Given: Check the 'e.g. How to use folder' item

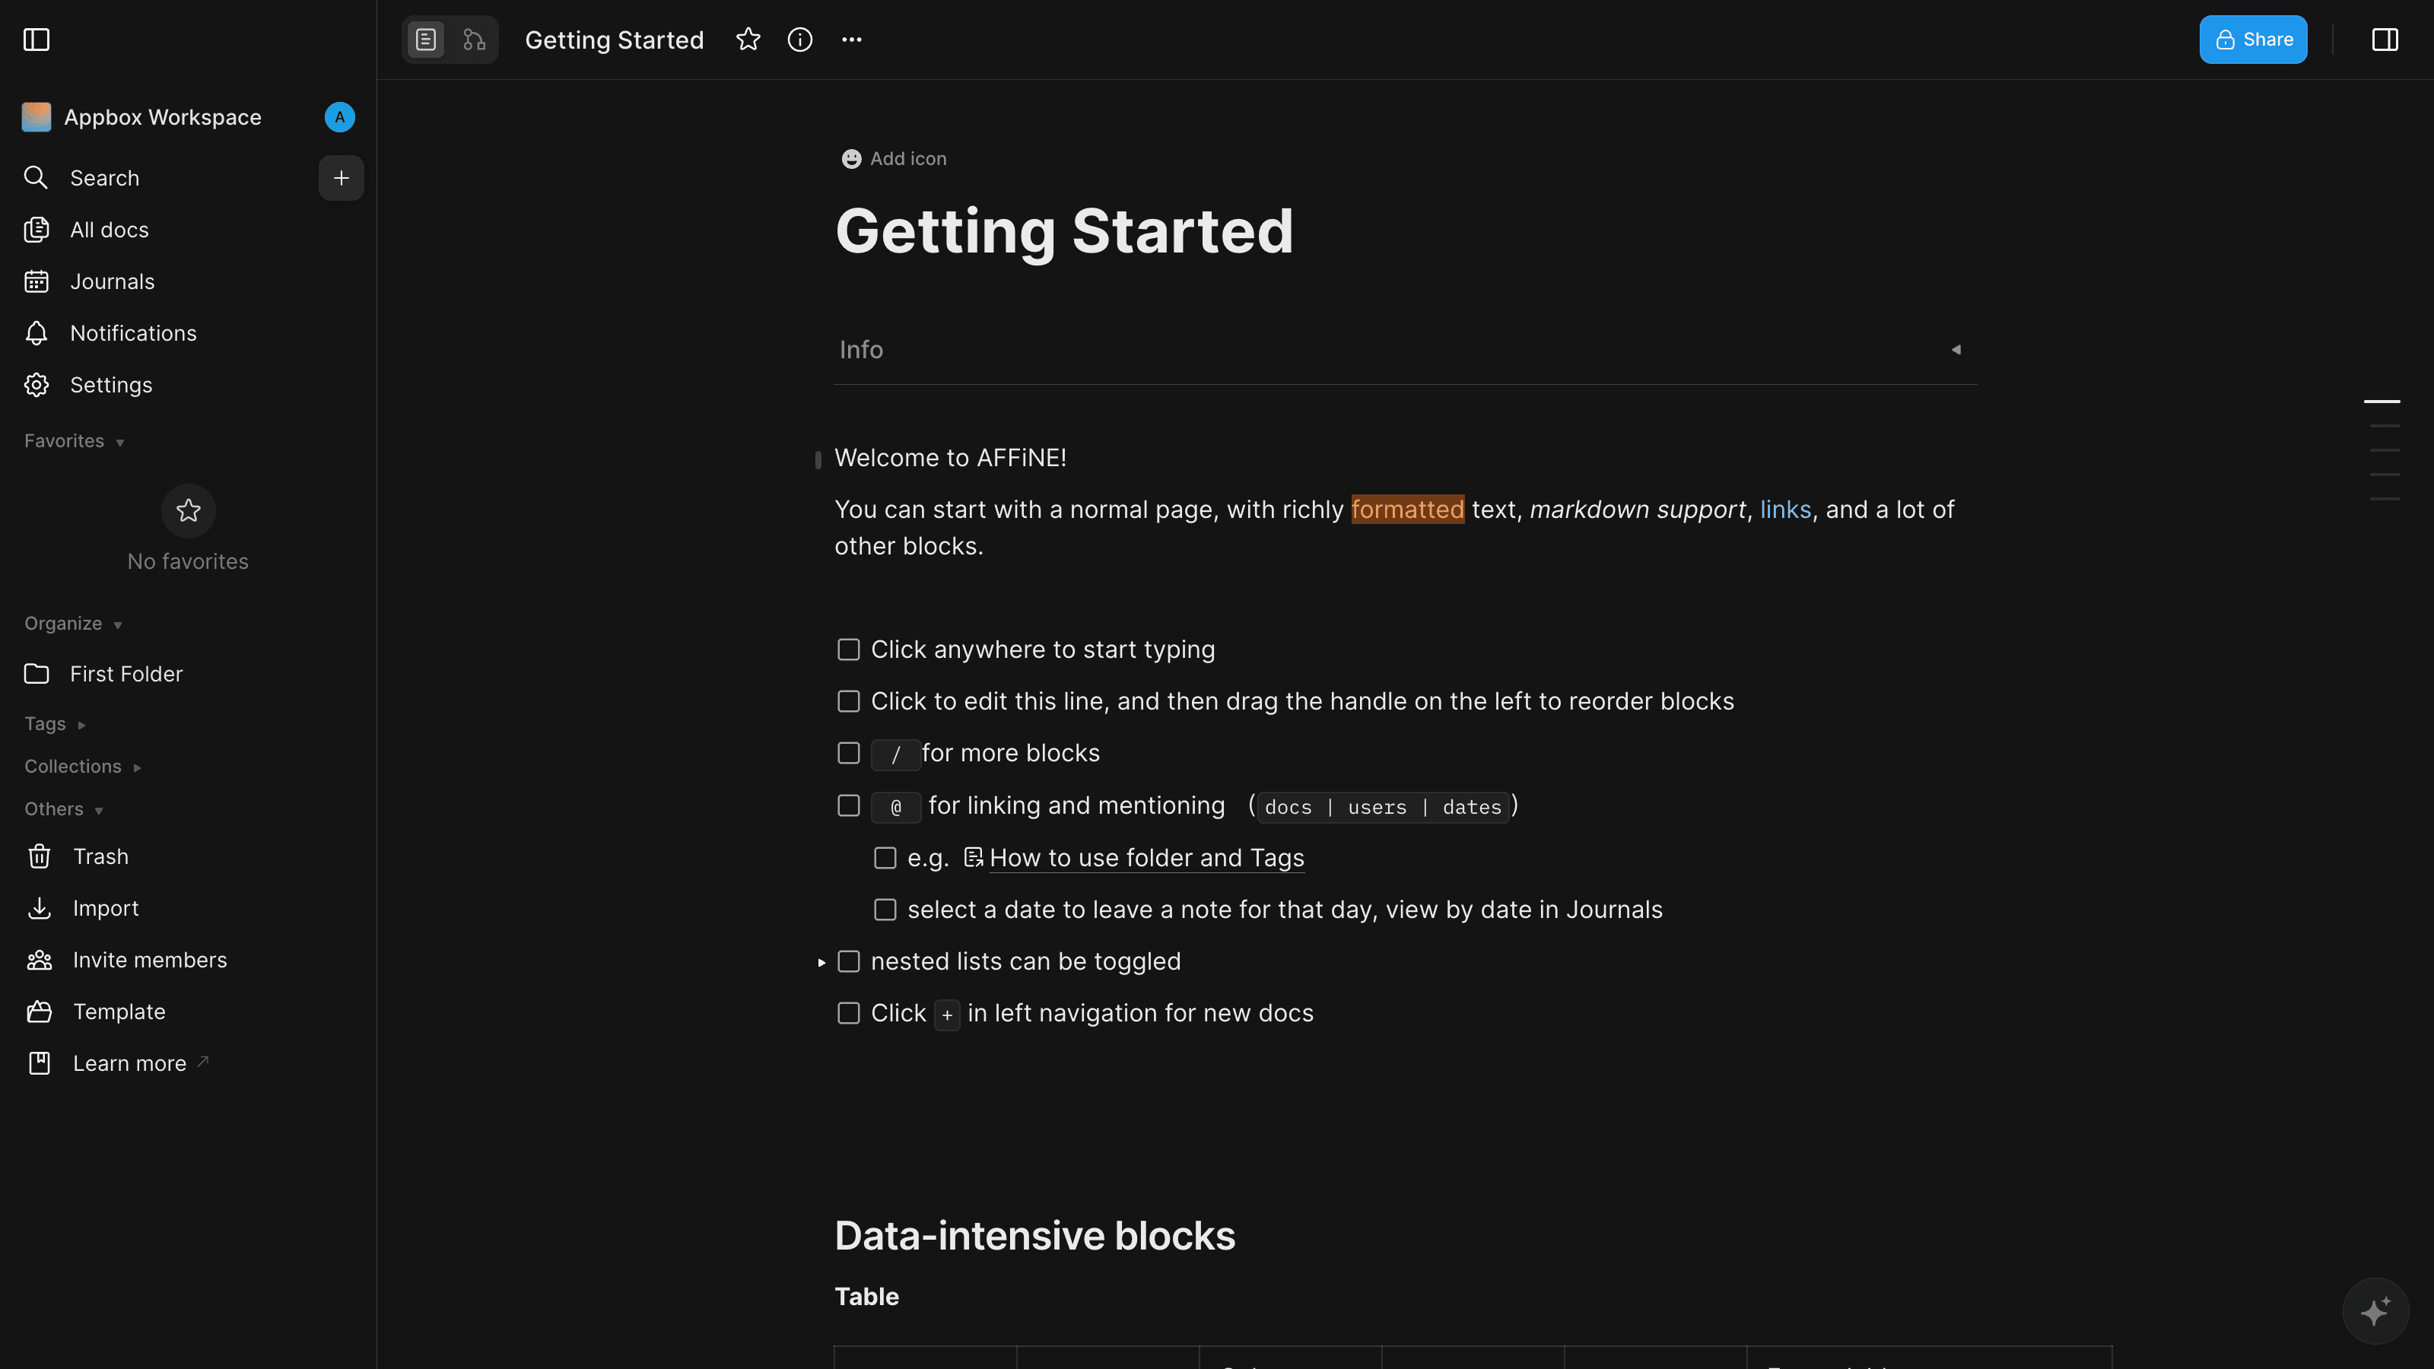Looking at the screenshot, I should [x=885, y=858].
